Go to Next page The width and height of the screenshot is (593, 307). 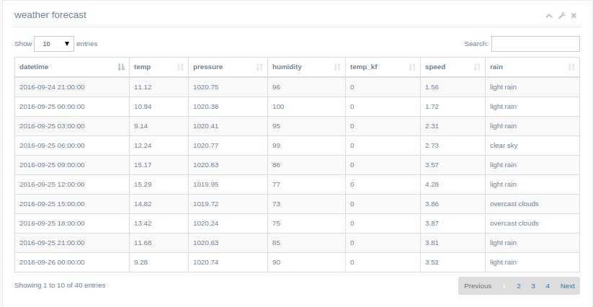(567, 286)
